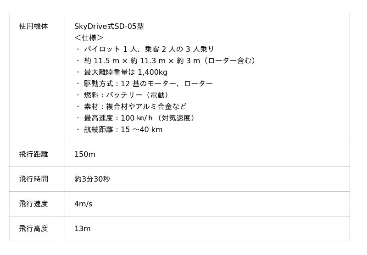Screen dimensions: 367x255
Task: Click the SkyDrive式SD-05型 model name
Action: click(x=109, y=27)
